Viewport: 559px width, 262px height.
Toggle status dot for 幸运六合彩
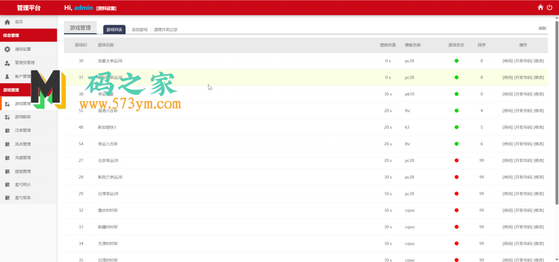click(456, 144)
